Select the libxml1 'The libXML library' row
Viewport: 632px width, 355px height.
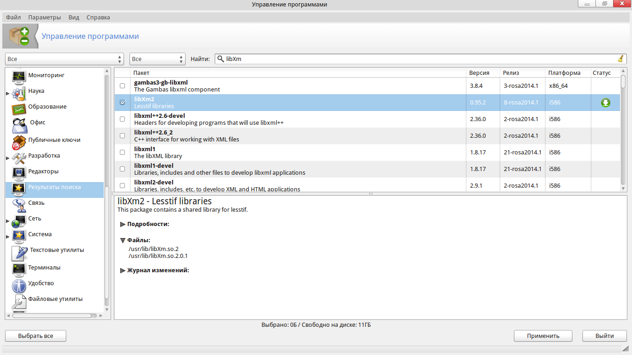click(x=367, y=153)
